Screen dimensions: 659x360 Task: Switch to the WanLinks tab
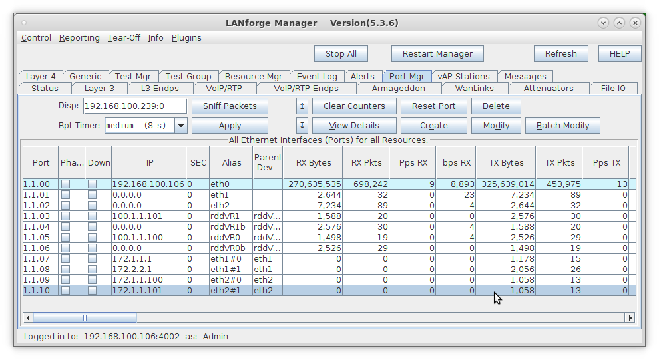point(474,88)
